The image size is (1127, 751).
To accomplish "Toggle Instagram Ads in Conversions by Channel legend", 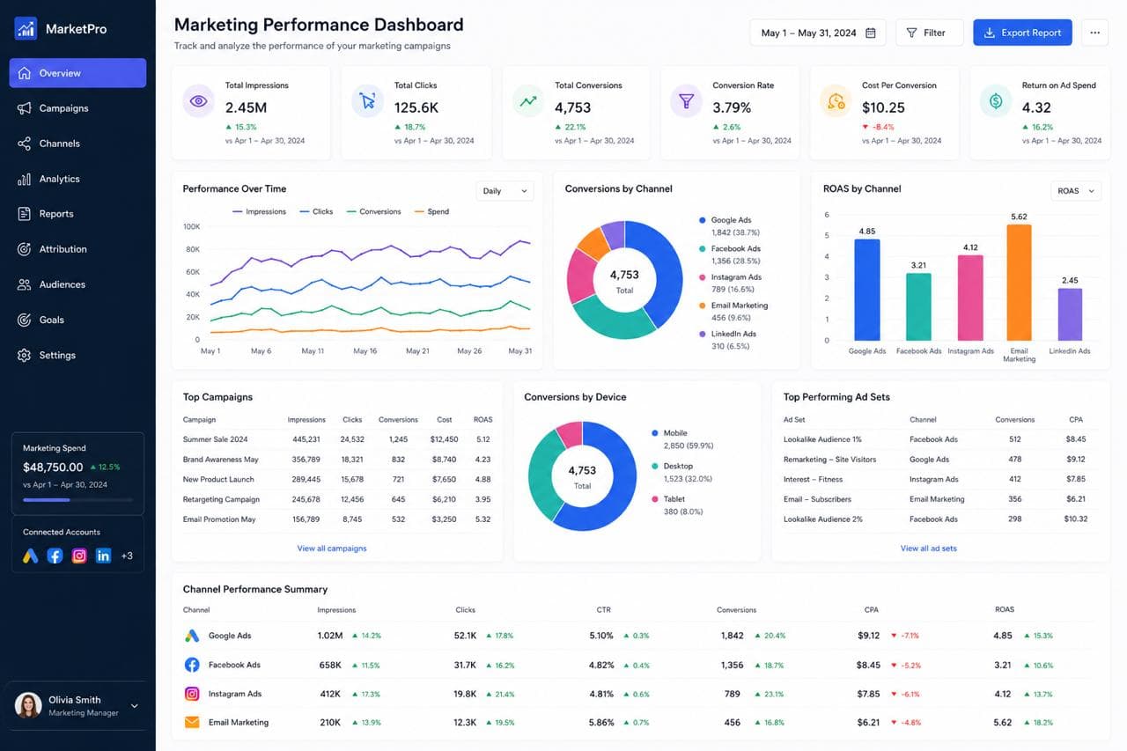I will pyautogui.click(x=730, y=283).
